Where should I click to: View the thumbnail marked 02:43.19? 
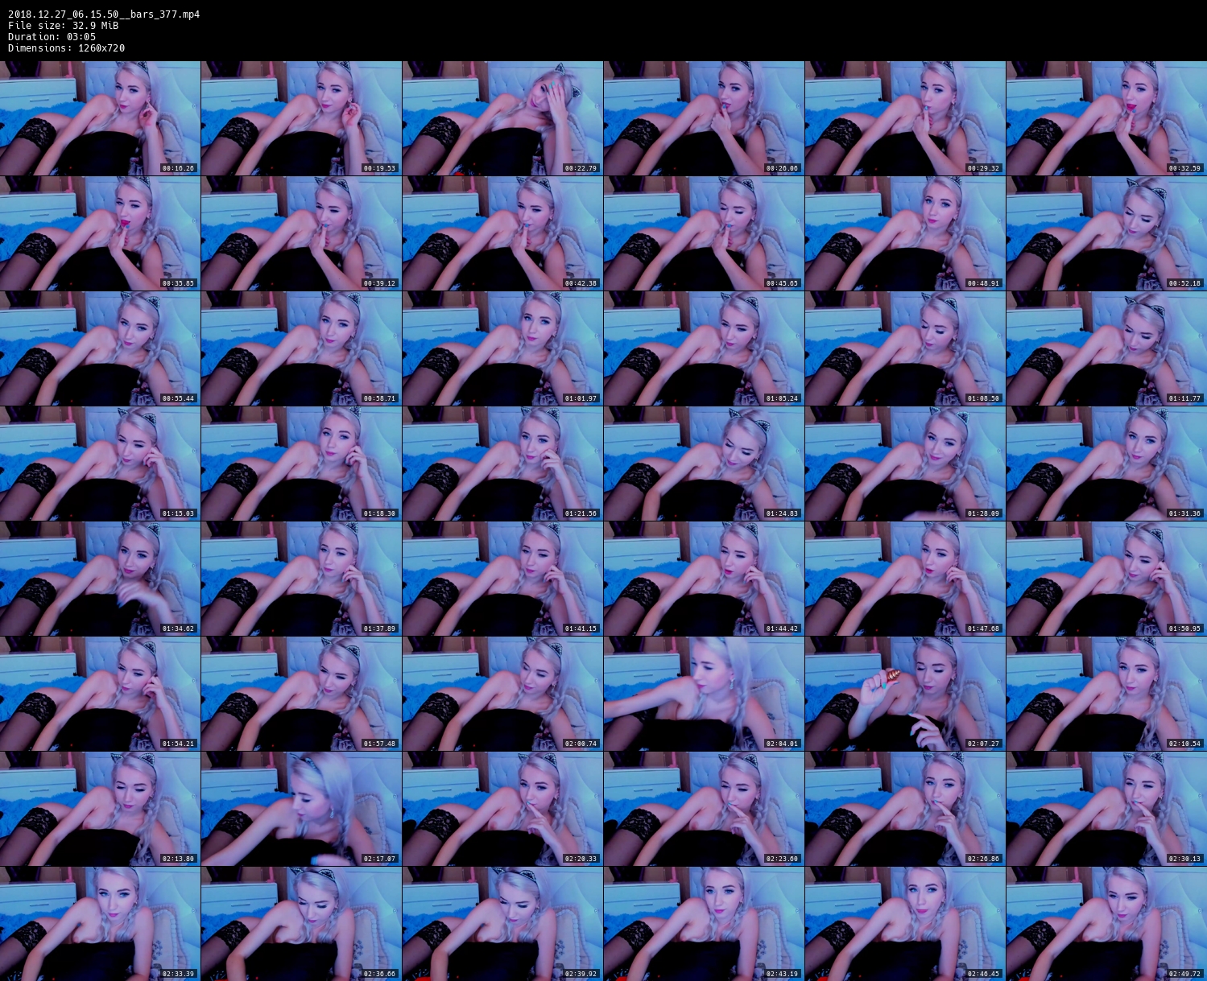[x=704, y=924]
